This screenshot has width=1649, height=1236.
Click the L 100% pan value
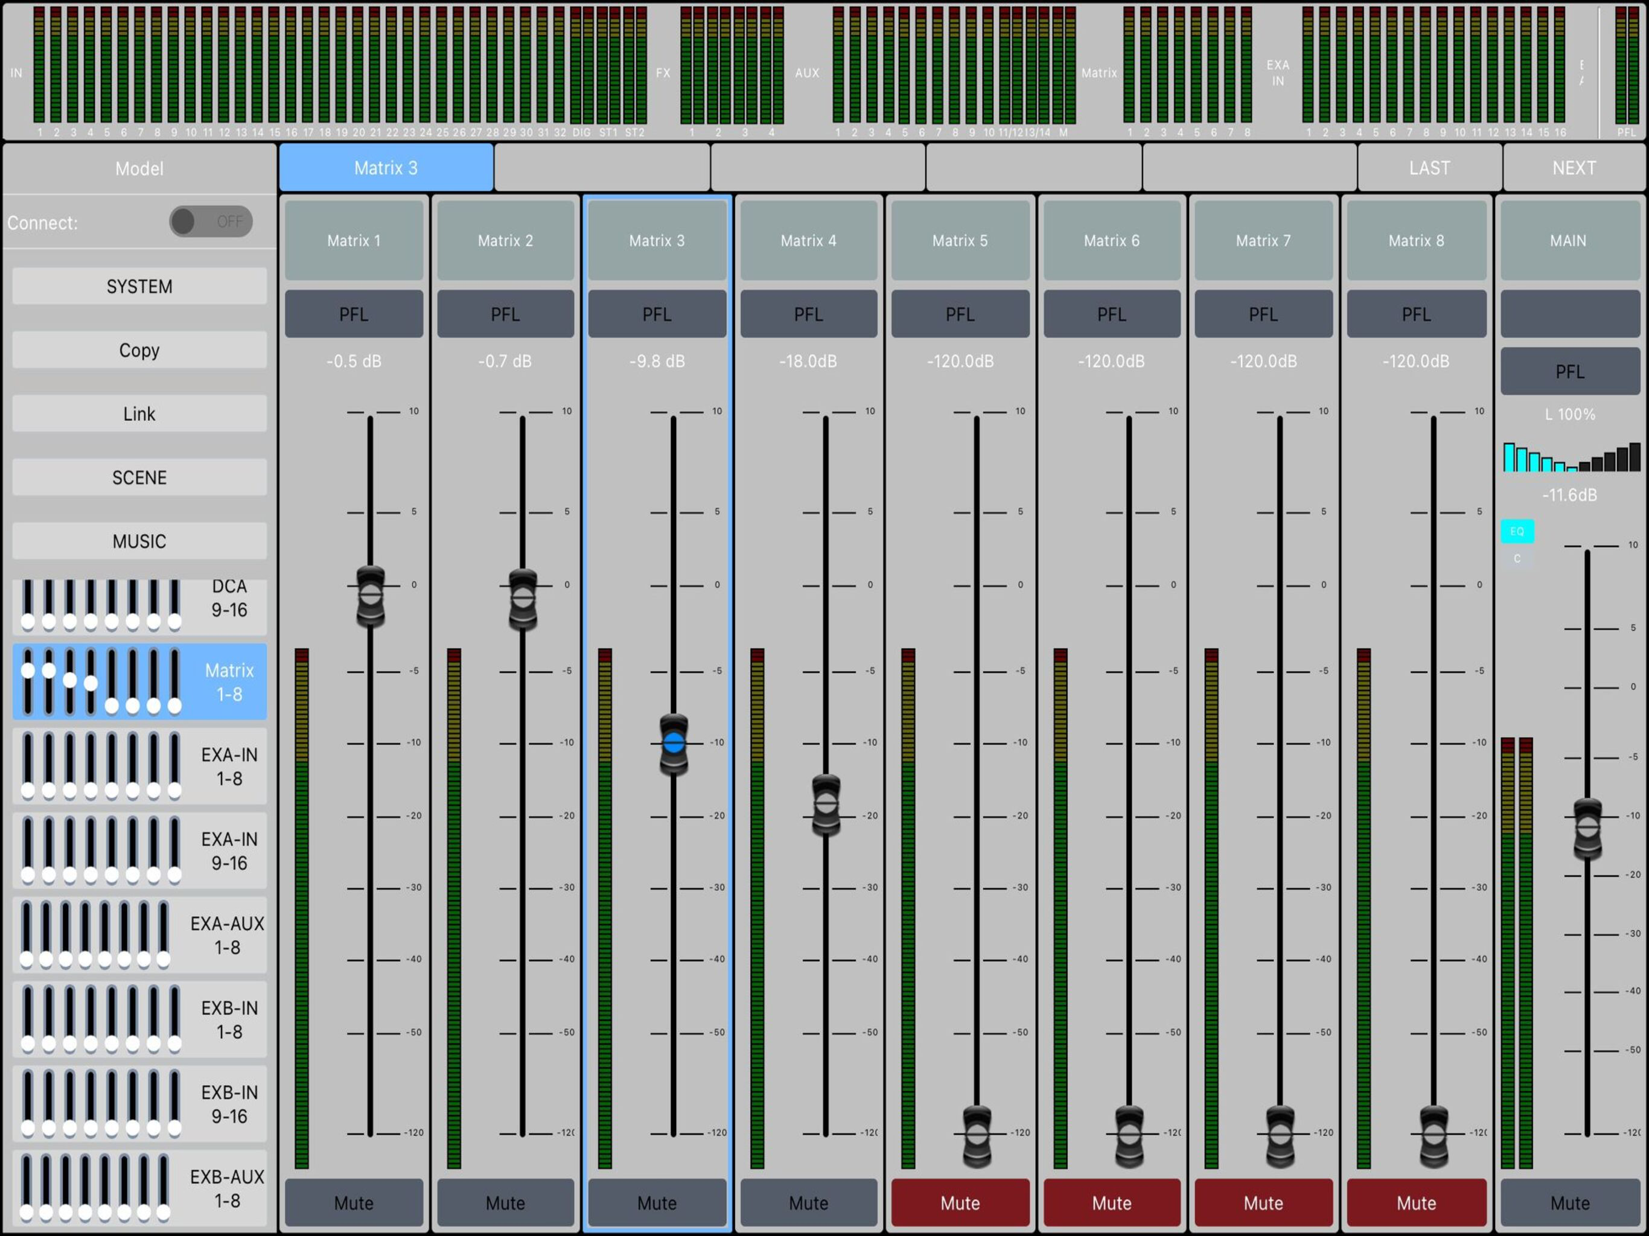point(1570,414)
